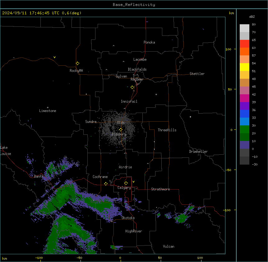Click the Ponoka city label

149,42
